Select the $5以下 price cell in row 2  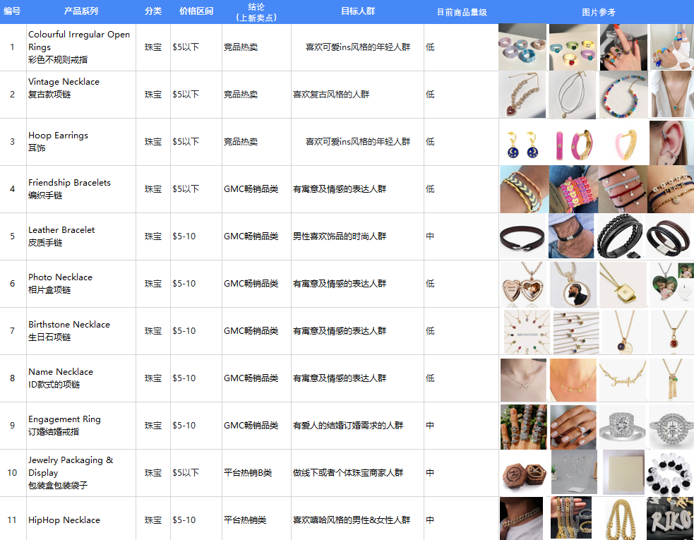tap(196, 95)
